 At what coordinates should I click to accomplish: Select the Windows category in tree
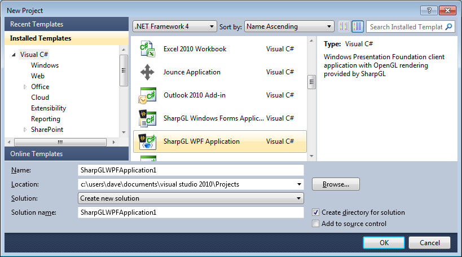[45, 65]
